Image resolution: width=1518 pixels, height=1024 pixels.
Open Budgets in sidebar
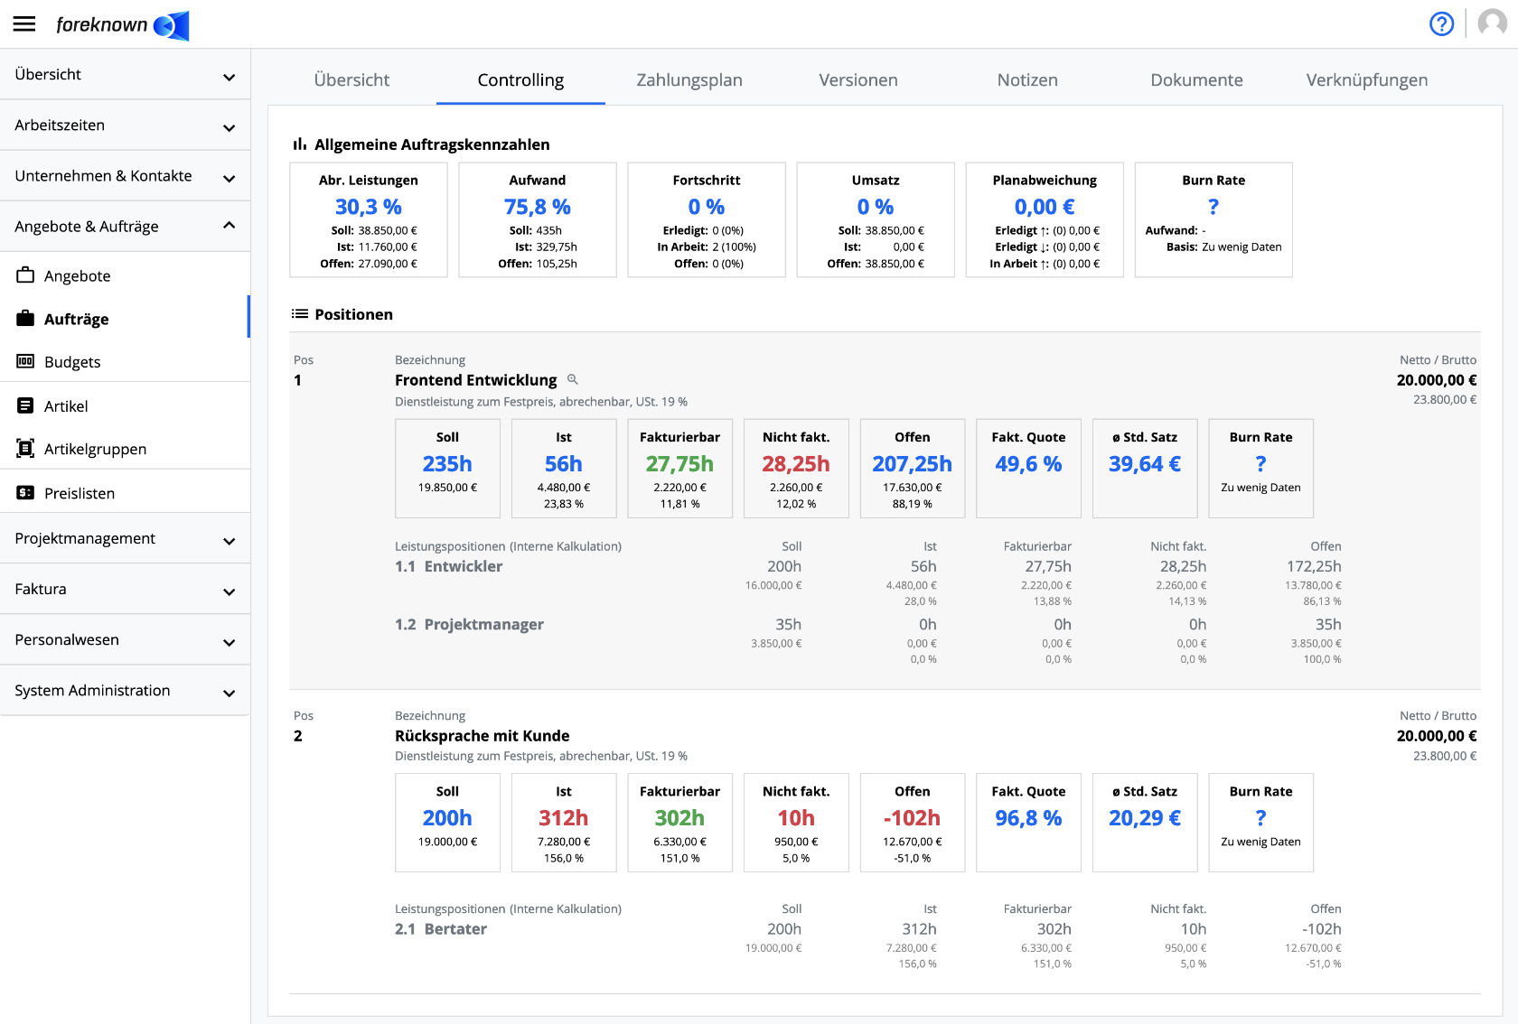click(125, 361)
